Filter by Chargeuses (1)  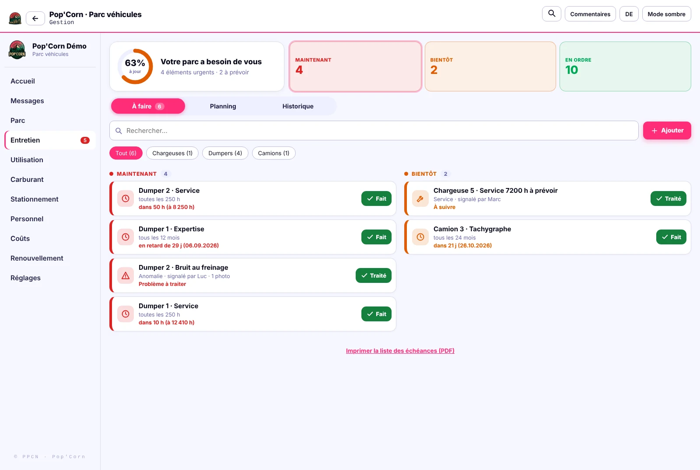click(x=172, y=153)
